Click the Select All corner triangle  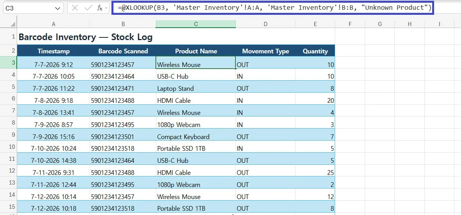point(13,24)
